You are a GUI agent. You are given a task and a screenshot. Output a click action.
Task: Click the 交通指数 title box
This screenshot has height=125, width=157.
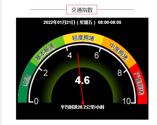[x=82, y=10]
